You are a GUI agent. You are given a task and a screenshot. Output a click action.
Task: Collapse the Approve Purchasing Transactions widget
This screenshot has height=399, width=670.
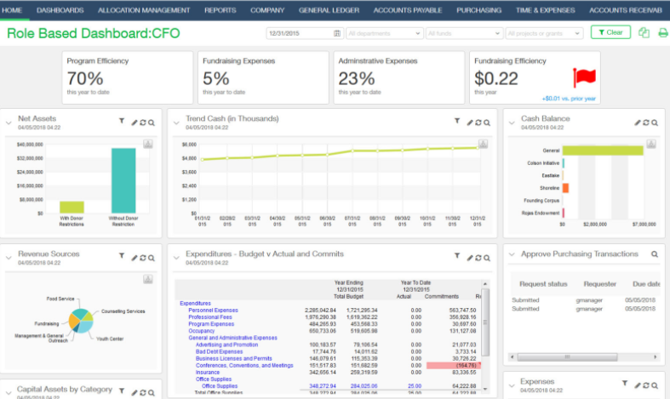(512, 254)
